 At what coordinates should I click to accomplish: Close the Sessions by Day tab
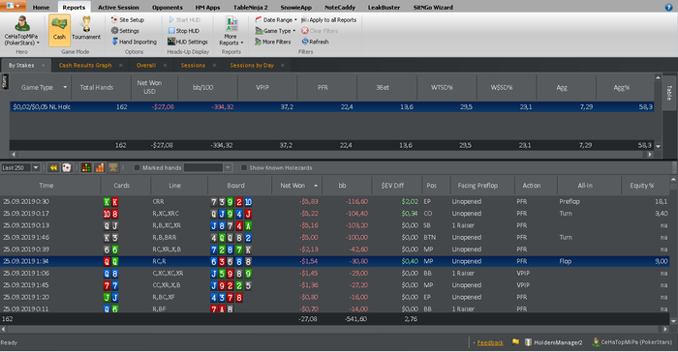(283, 65)
